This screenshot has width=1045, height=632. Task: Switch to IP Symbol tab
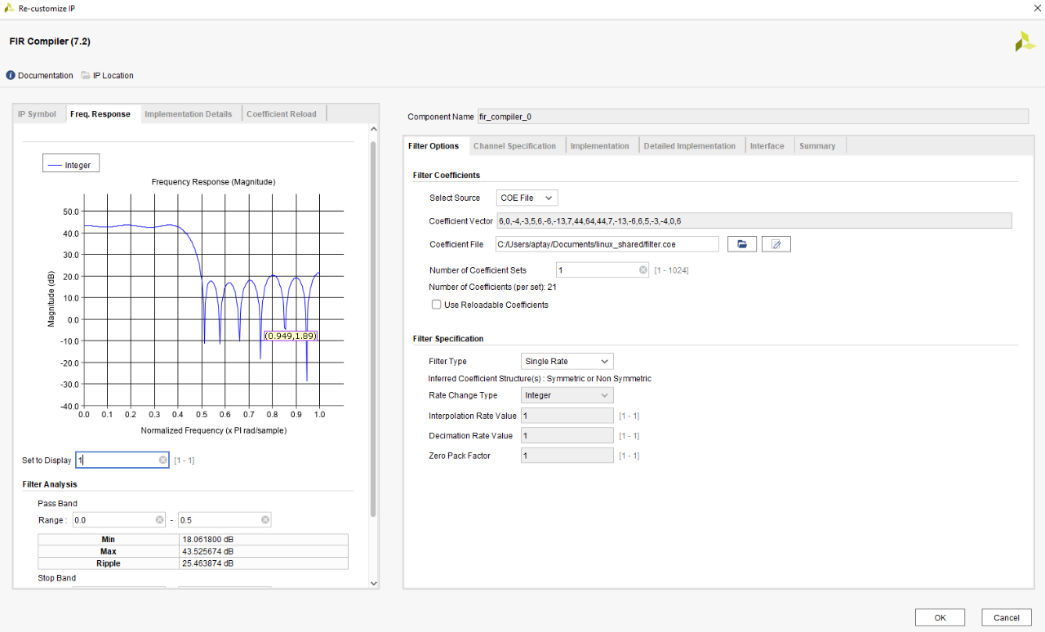[x=37, y=113]
